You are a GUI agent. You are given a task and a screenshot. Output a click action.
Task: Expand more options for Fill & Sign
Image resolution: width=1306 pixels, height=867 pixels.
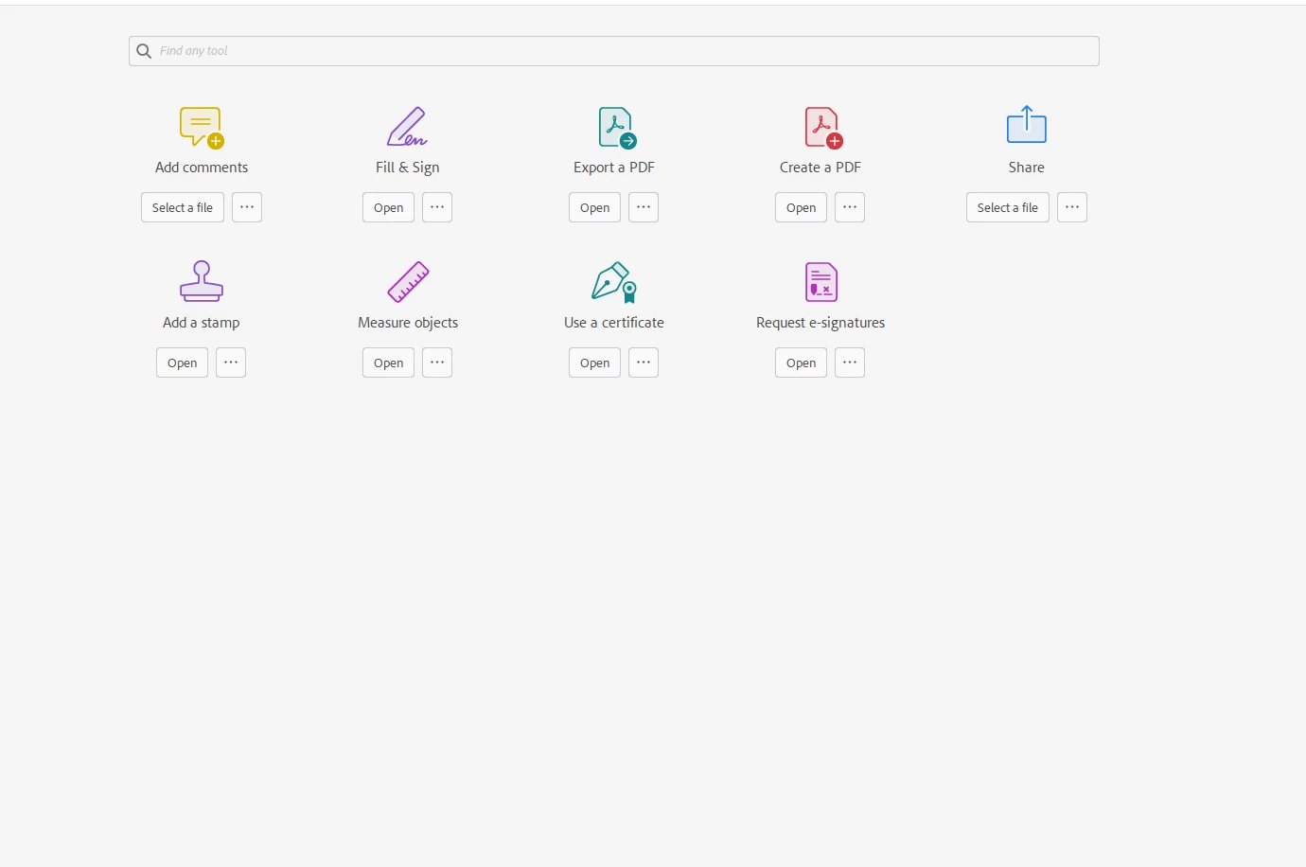point(437,207)
